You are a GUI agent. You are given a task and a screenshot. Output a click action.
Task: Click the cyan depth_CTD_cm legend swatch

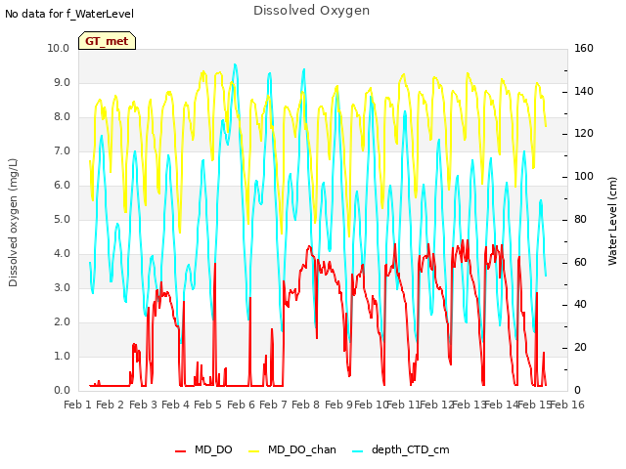click(x=358, y=451)
